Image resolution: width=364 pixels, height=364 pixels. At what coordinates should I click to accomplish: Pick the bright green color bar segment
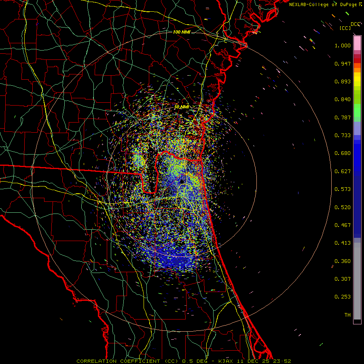click(357, 110)
